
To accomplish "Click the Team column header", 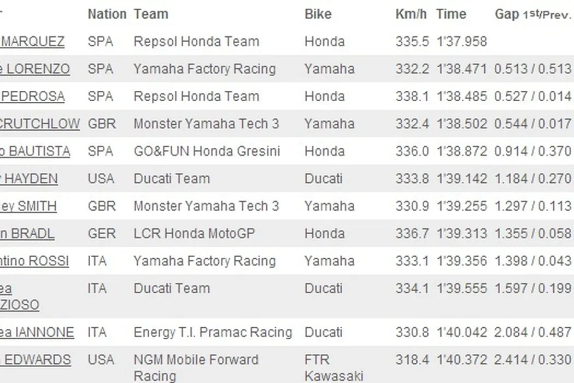I will [x=151, y=14].
